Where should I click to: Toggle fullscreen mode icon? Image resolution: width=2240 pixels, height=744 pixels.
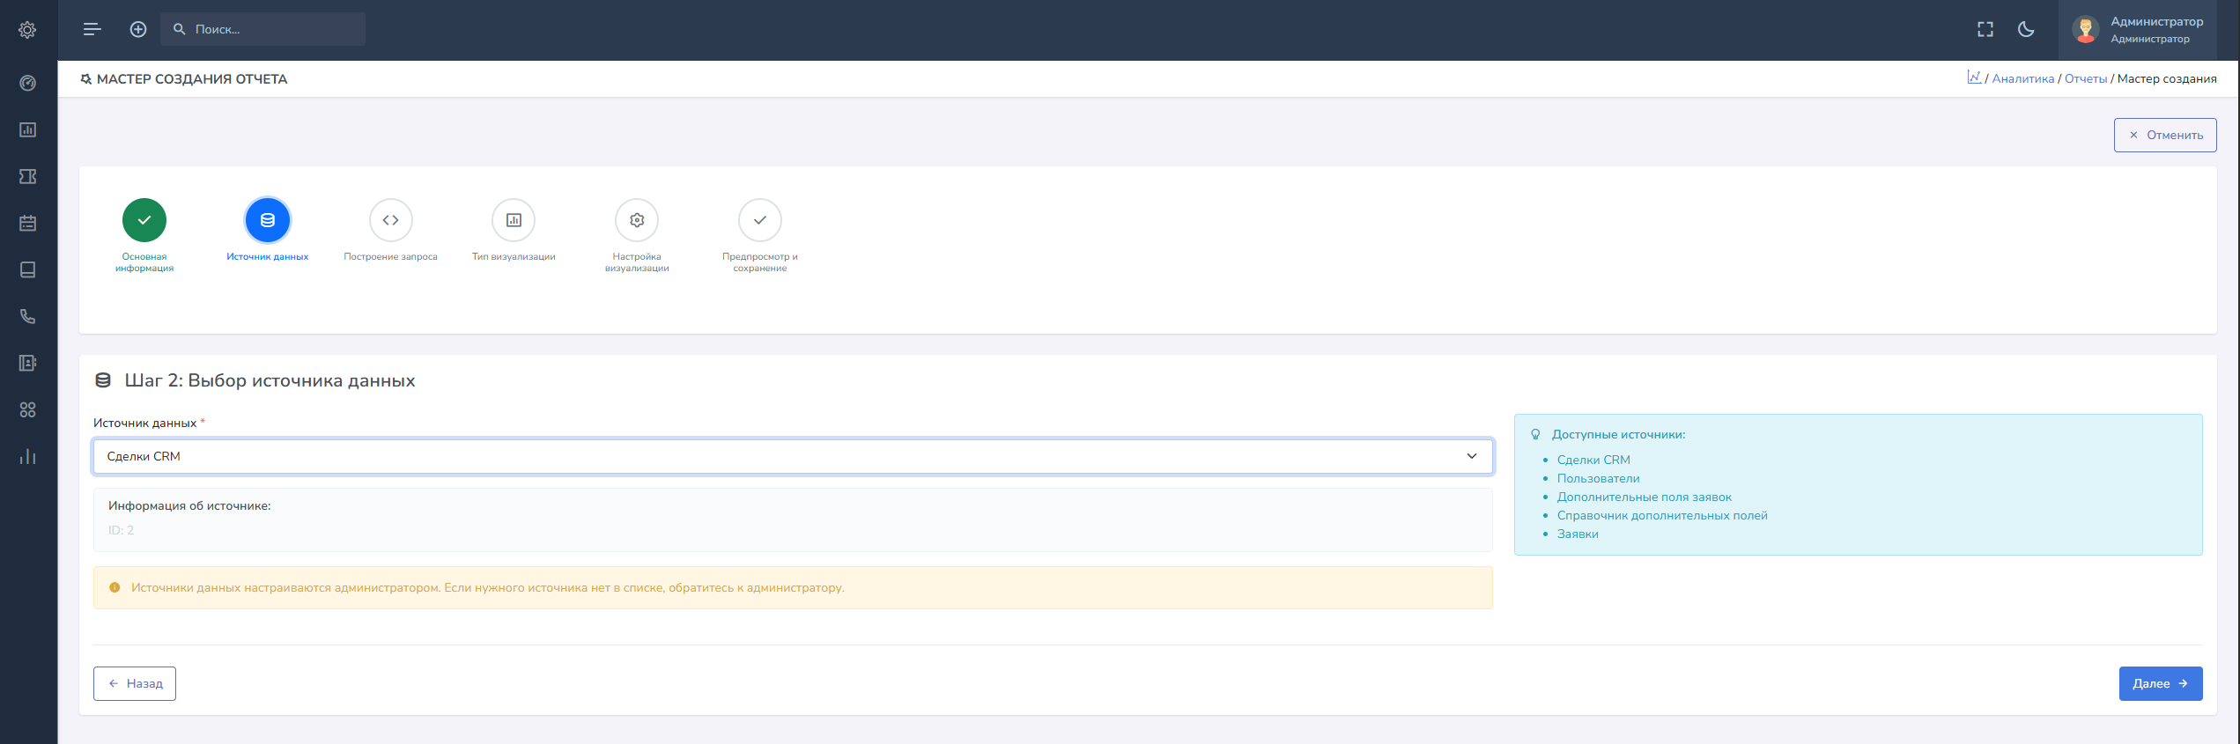(x=1985, y=29)
